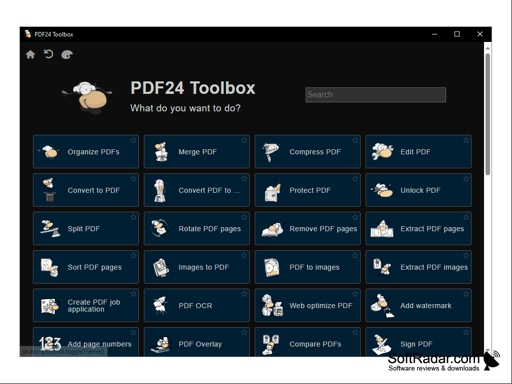512x384 pixels.
Task: Select the Extract PDF images label
Action: pyautogui.click(x=434, y=267)
